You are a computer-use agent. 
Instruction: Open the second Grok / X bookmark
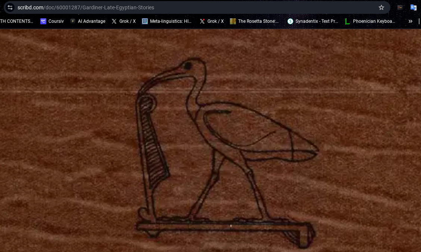tap(212, 21)
